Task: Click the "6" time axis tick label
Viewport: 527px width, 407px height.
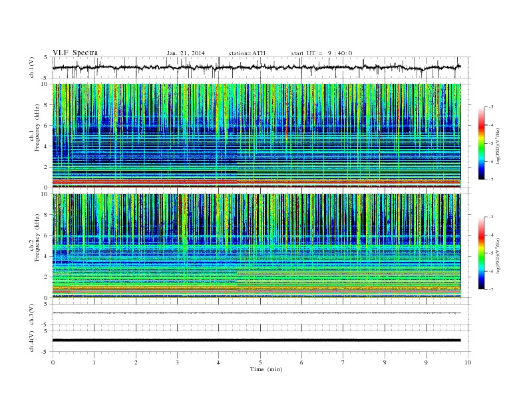Action: point(301,362)
